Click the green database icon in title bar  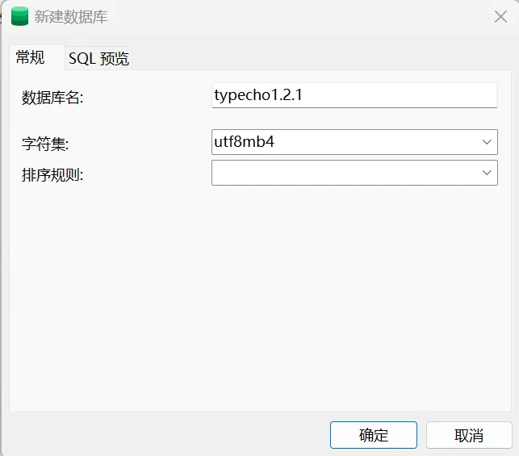point(19,16)
